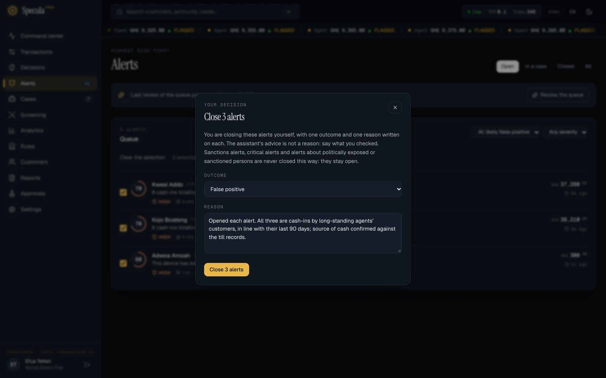Switch to the All alerts tab
Image resolution: width=606 pixels, height=378 pixels.
[588, 67]
